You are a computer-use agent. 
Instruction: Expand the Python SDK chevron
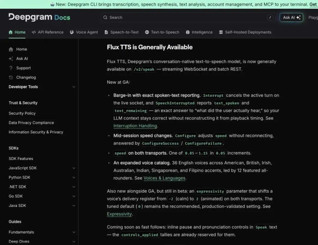click(x=74, y=177)
